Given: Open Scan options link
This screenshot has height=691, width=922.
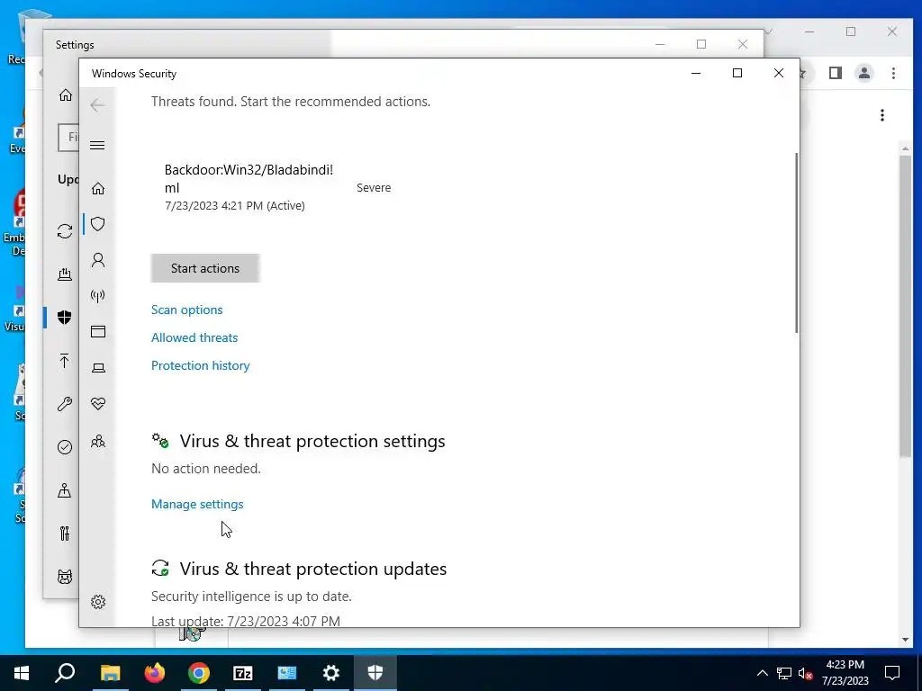Looking at the screenshot, I should [187, 310].
